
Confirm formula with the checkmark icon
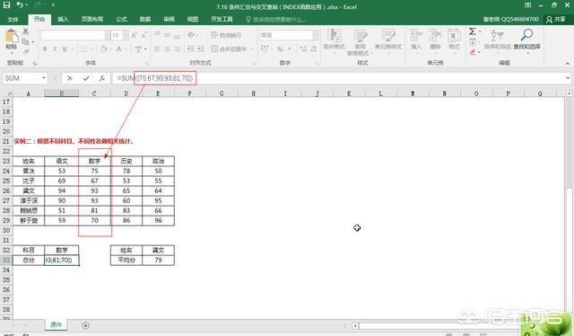pos(86,78)
